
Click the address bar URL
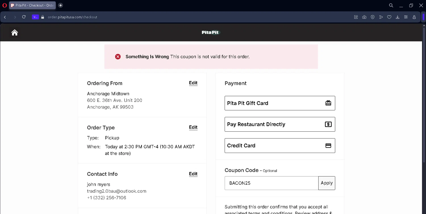(72, 17)
